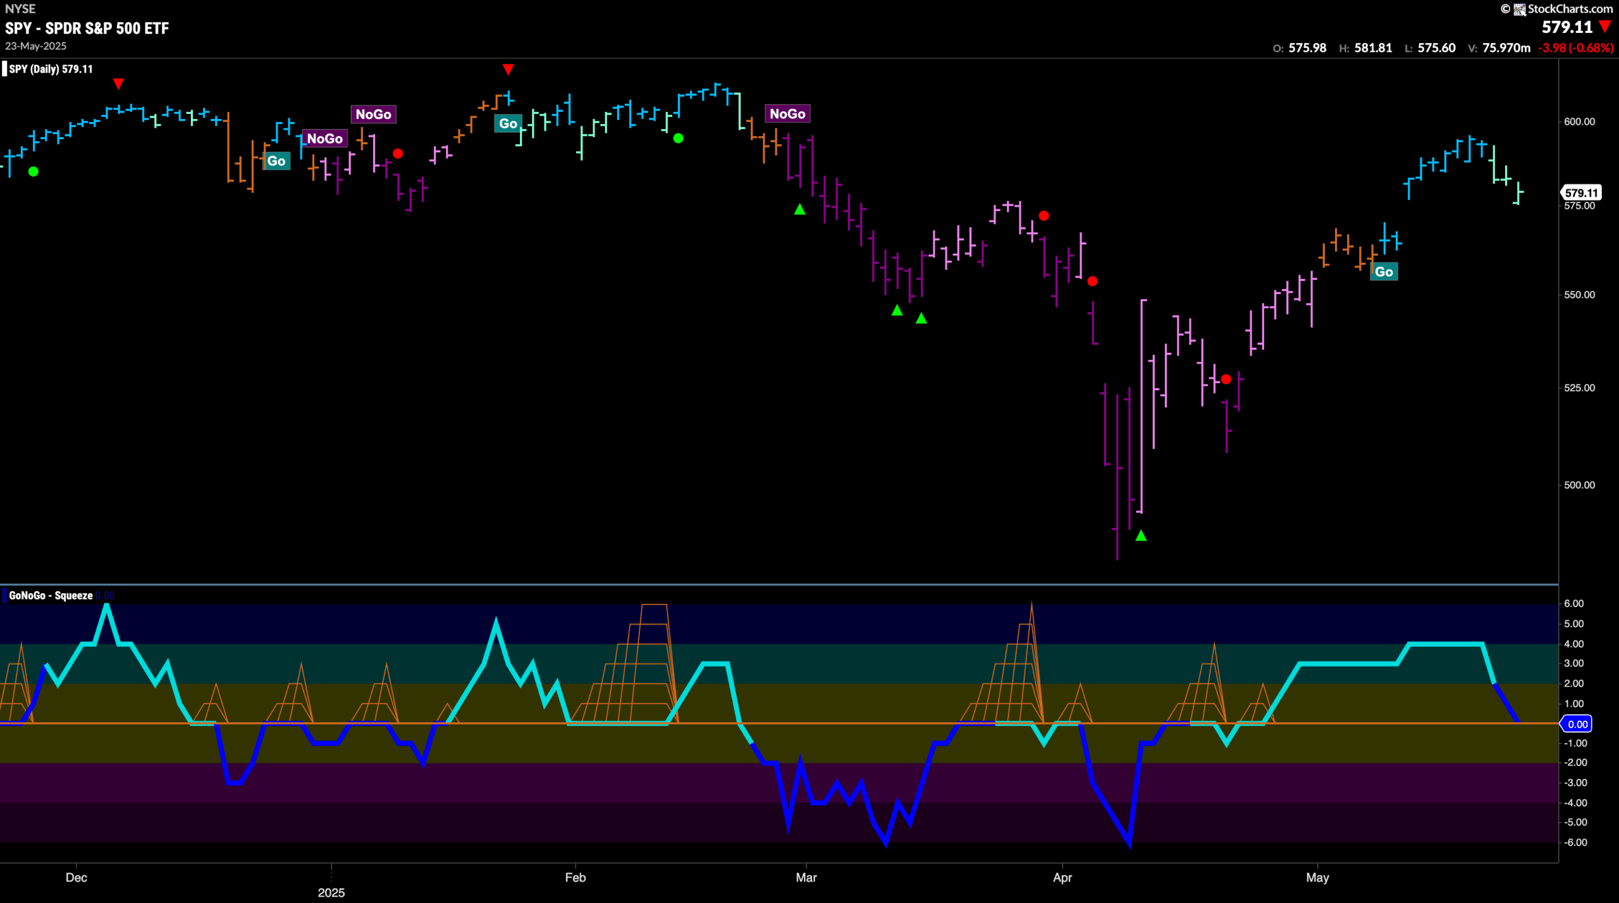This screenshot has height=903, width=1619.
Task: Select right green triangle of mid-March pair
Action: point(921,318)
